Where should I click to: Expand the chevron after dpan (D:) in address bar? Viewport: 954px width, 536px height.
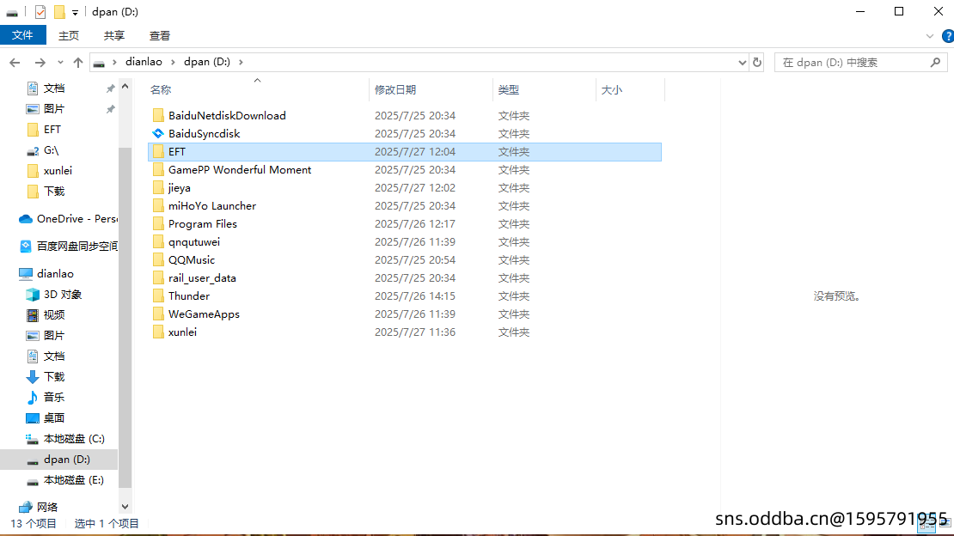pos(241,62)
